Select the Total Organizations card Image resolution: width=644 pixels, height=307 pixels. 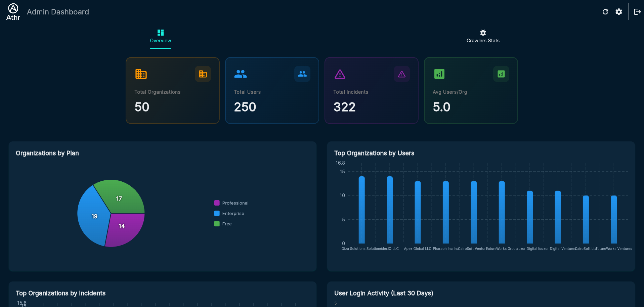click(173, 90)
